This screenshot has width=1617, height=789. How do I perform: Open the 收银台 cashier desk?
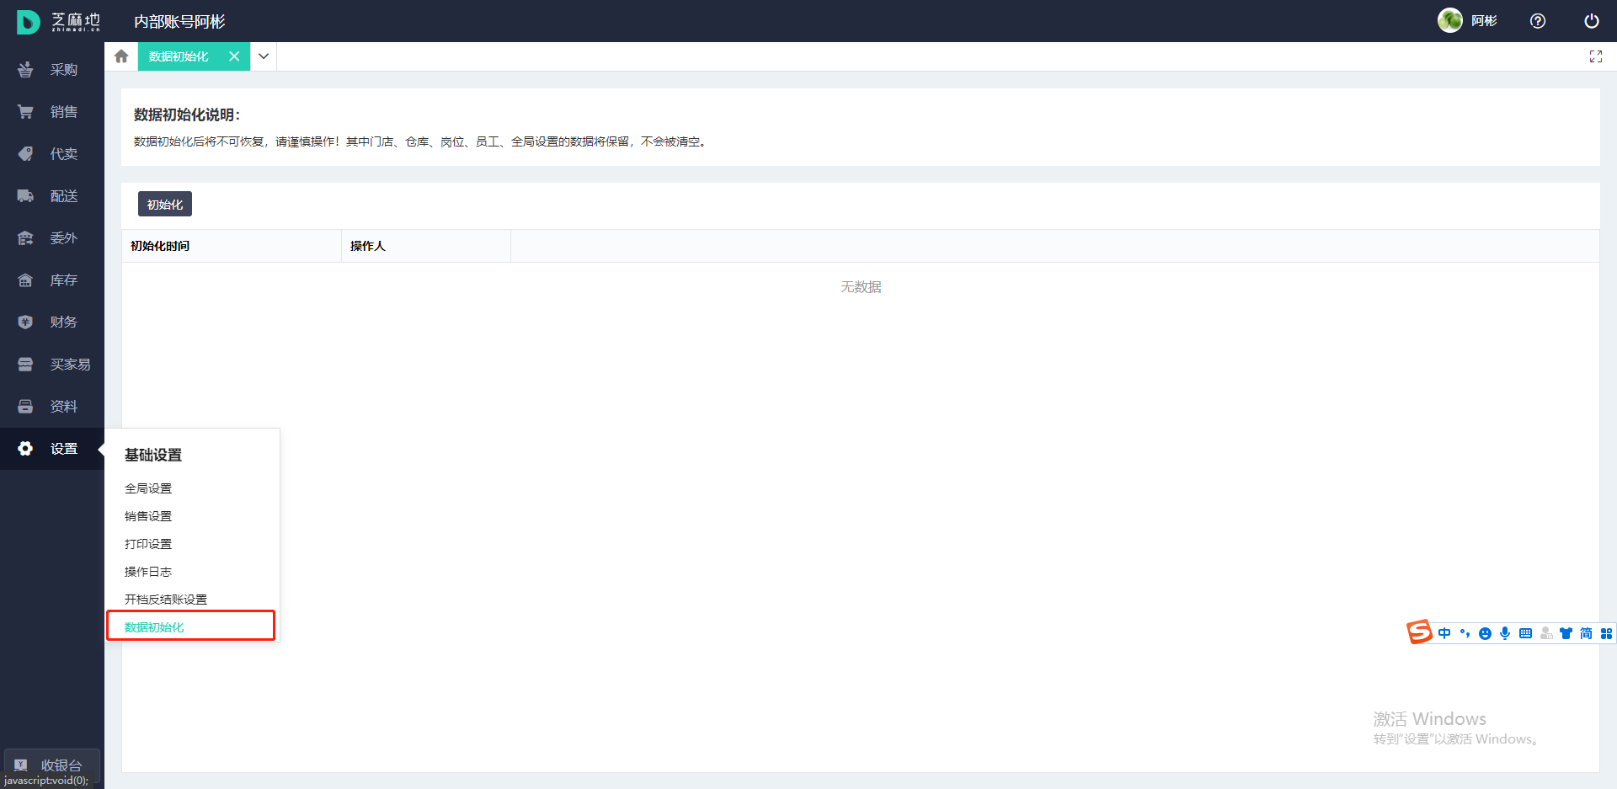tap(52, 765)
